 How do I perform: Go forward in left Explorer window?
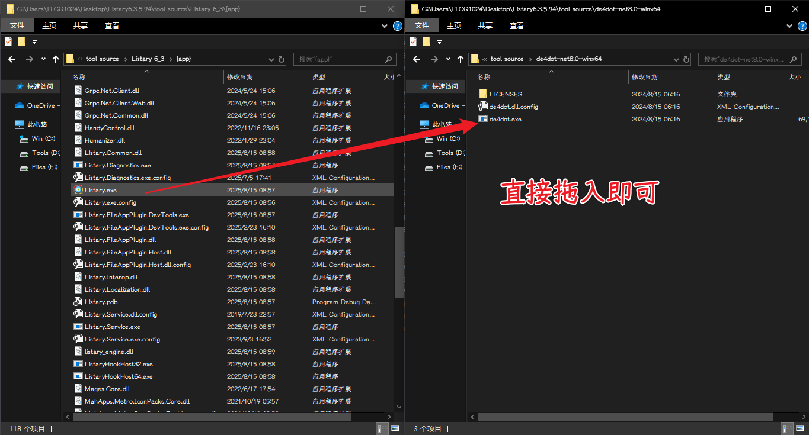pos(30,59)
